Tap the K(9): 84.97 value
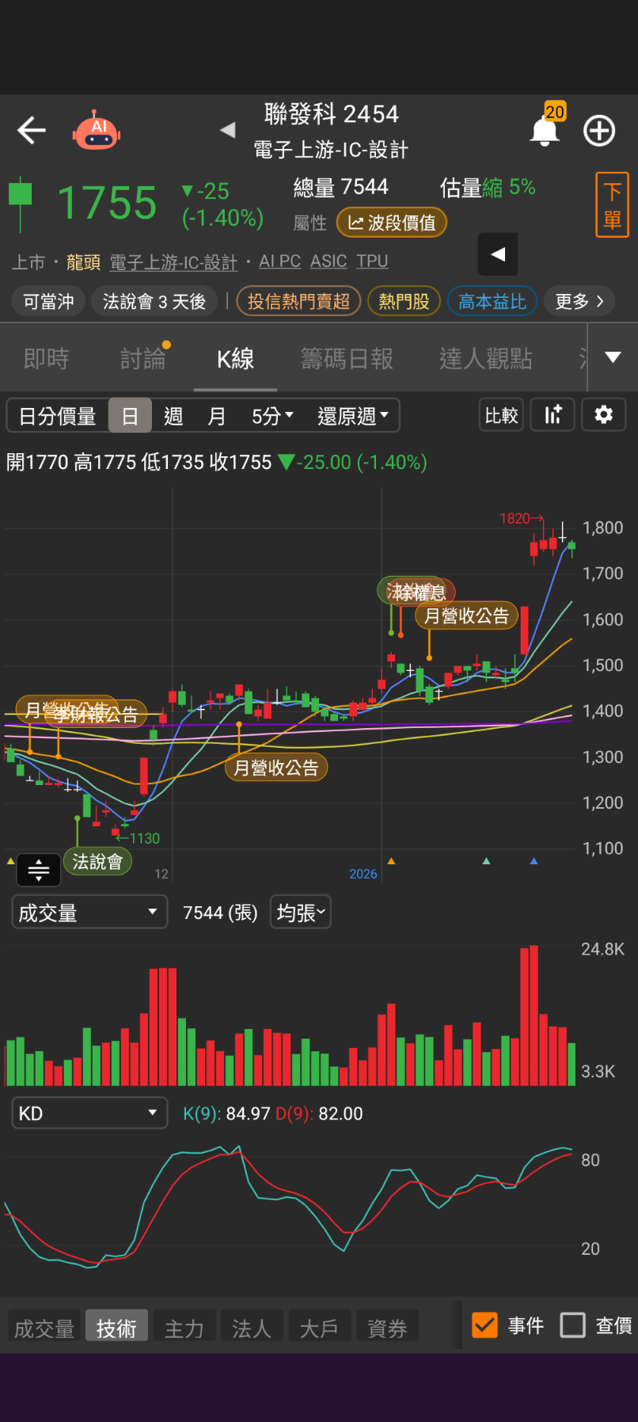The image size is (638, 1422). 226,1114
